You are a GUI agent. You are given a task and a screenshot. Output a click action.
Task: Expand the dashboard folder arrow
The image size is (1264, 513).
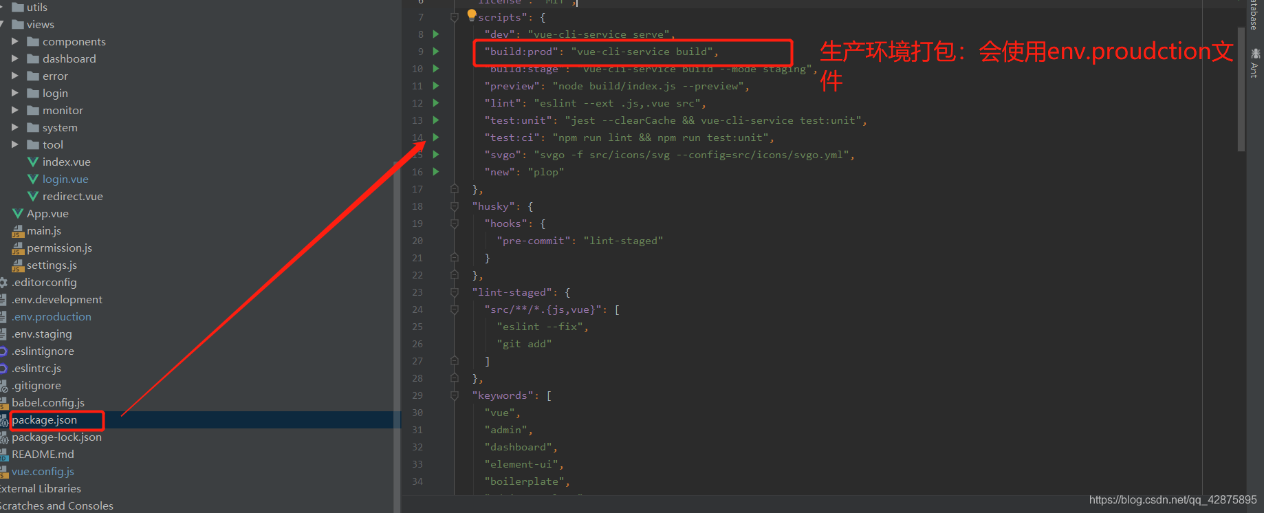(15, 58)
